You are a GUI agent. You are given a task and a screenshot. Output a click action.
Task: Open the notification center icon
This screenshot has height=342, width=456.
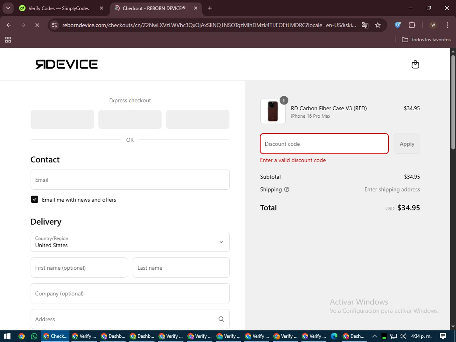click(x=443, y=336)
